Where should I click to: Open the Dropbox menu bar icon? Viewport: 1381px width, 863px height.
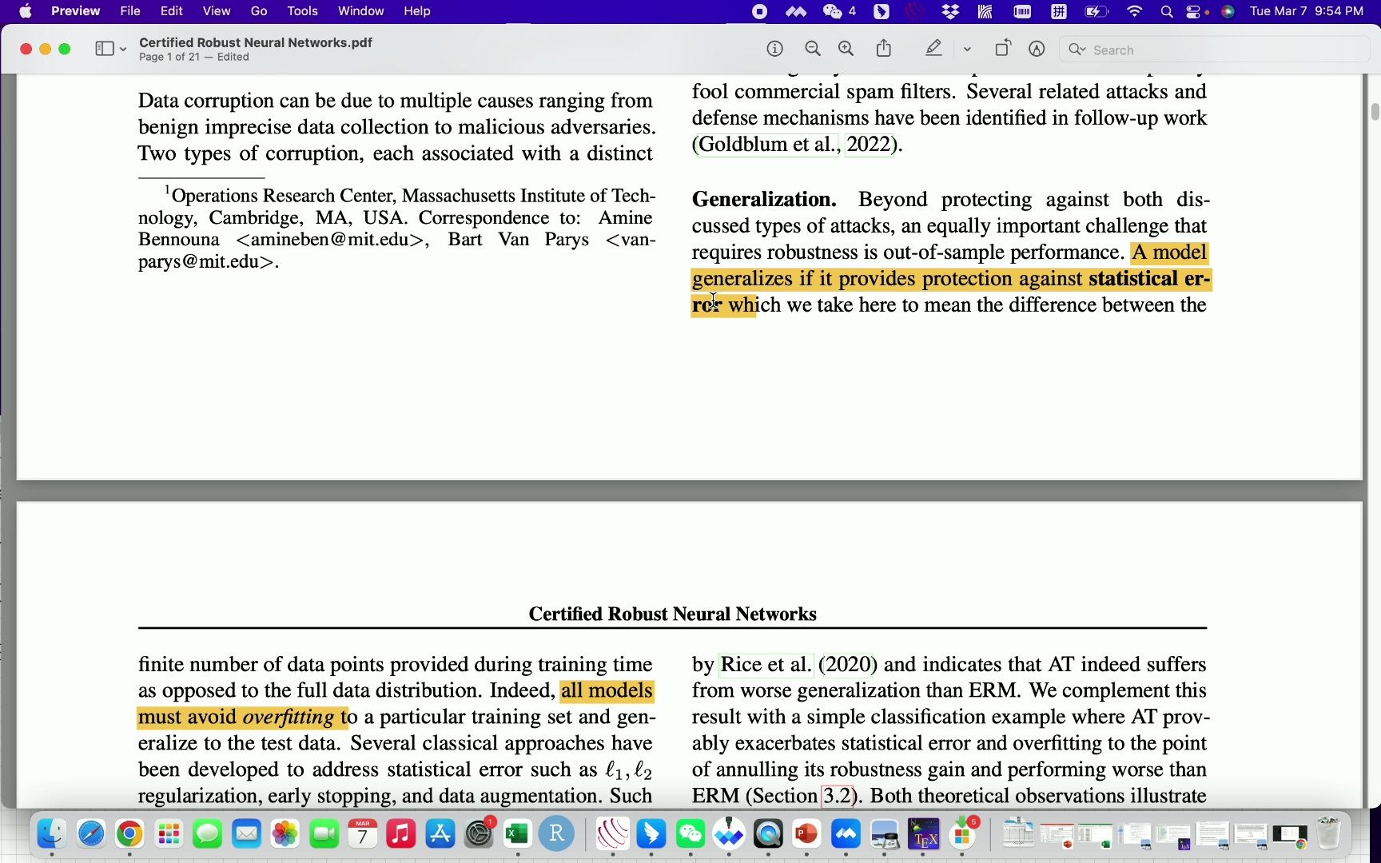point(950,11)
